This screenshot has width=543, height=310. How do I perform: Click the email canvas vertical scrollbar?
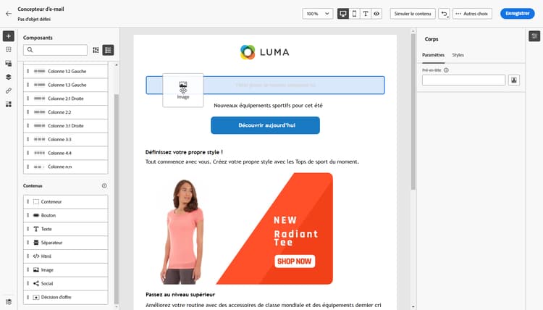413,112
